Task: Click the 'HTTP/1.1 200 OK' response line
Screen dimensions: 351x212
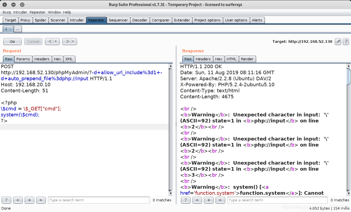Action: pyautogui.click(x=201, y=67)
